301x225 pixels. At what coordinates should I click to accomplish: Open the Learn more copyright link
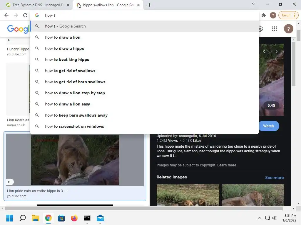(227, 165)
